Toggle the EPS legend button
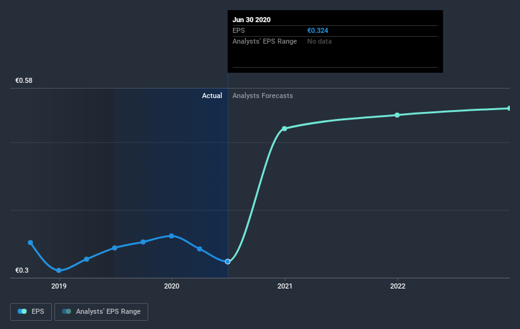520x329 pixels. point(31,312)
